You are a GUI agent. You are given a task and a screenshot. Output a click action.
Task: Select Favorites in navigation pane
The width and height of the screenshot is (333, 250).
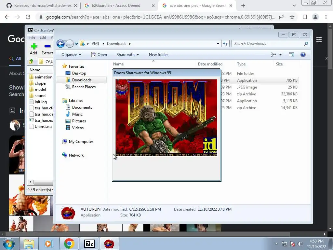[73, 66]
